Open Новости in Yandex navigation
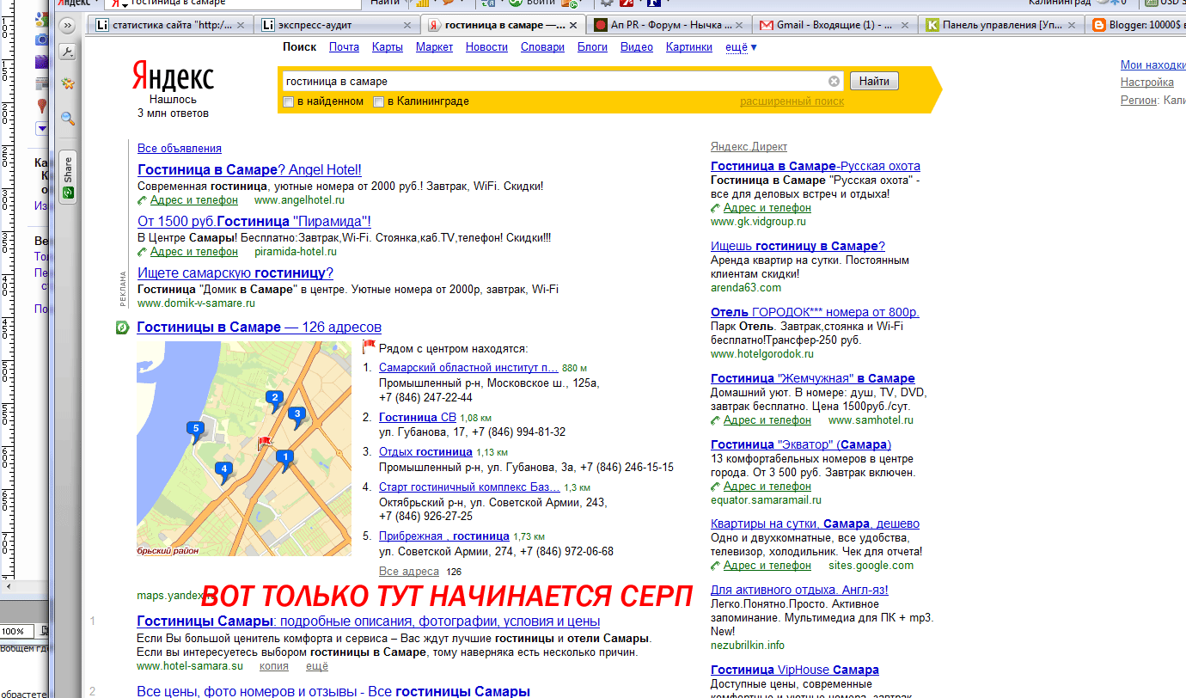 (486, 47)
